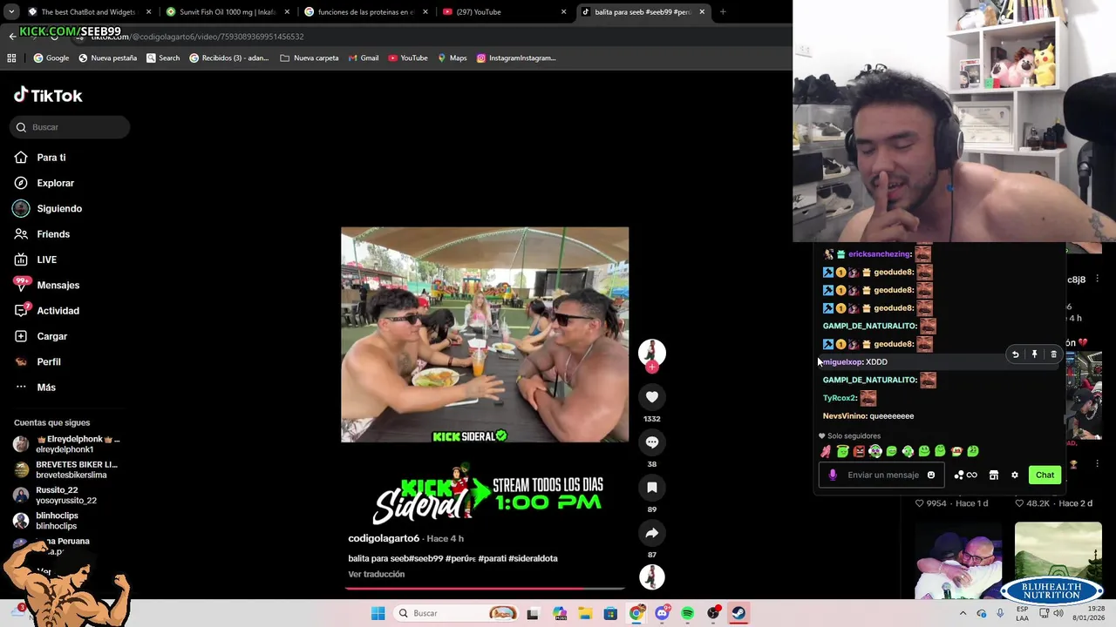
Task: Open Discord from taskbar
Action: 662,613
